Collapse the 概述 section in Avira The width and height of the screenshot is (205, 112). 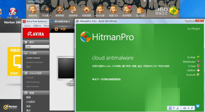pyautogui.click(x=36, y=42)
